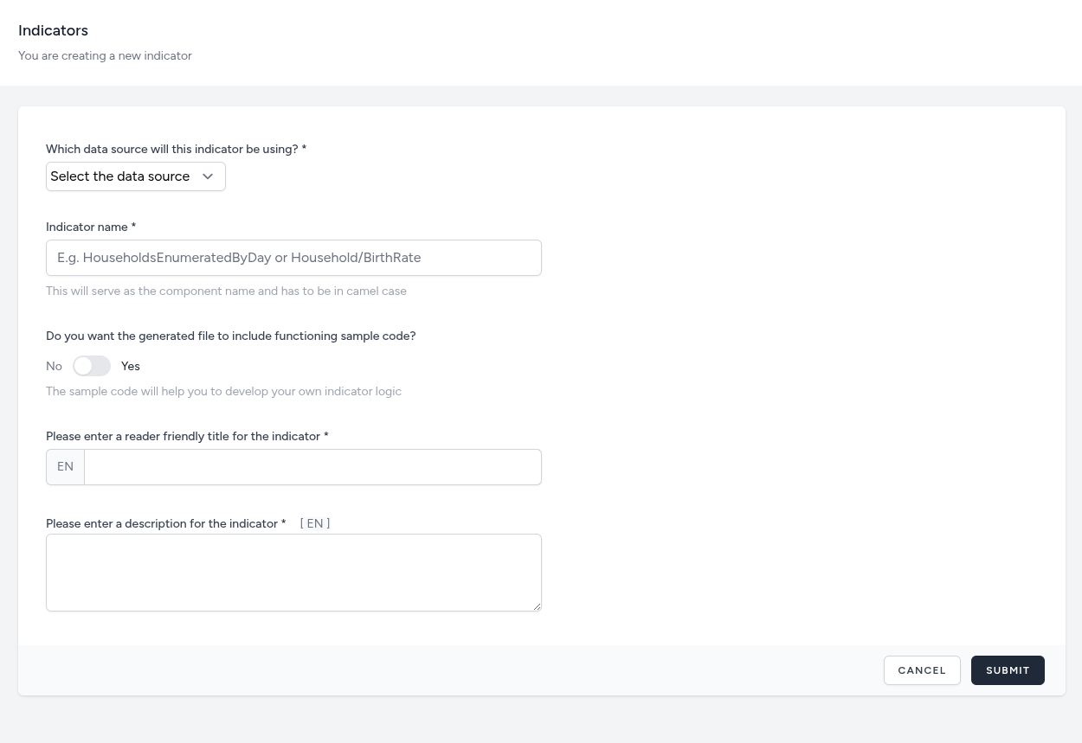1082x743 pixels.
Task: Click the sample code helper text
Action: [223, 391]
